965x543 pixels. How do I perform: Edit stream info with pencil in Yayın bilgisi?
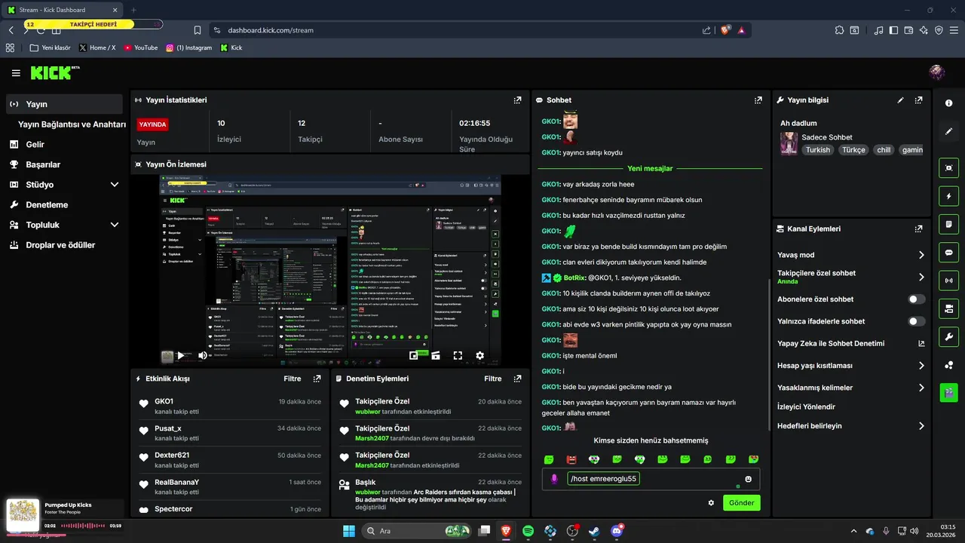900,100
